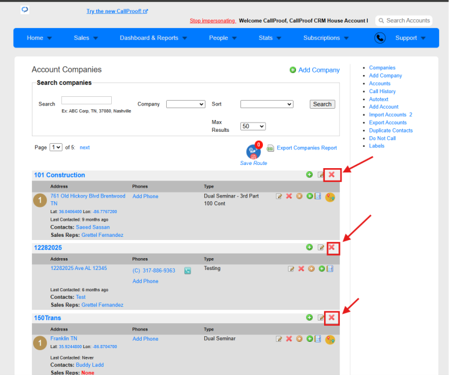This screenshot has height=375, width=449.
Task: Delete the 101 Construction company with red X
Action: [x=332, y=174]
